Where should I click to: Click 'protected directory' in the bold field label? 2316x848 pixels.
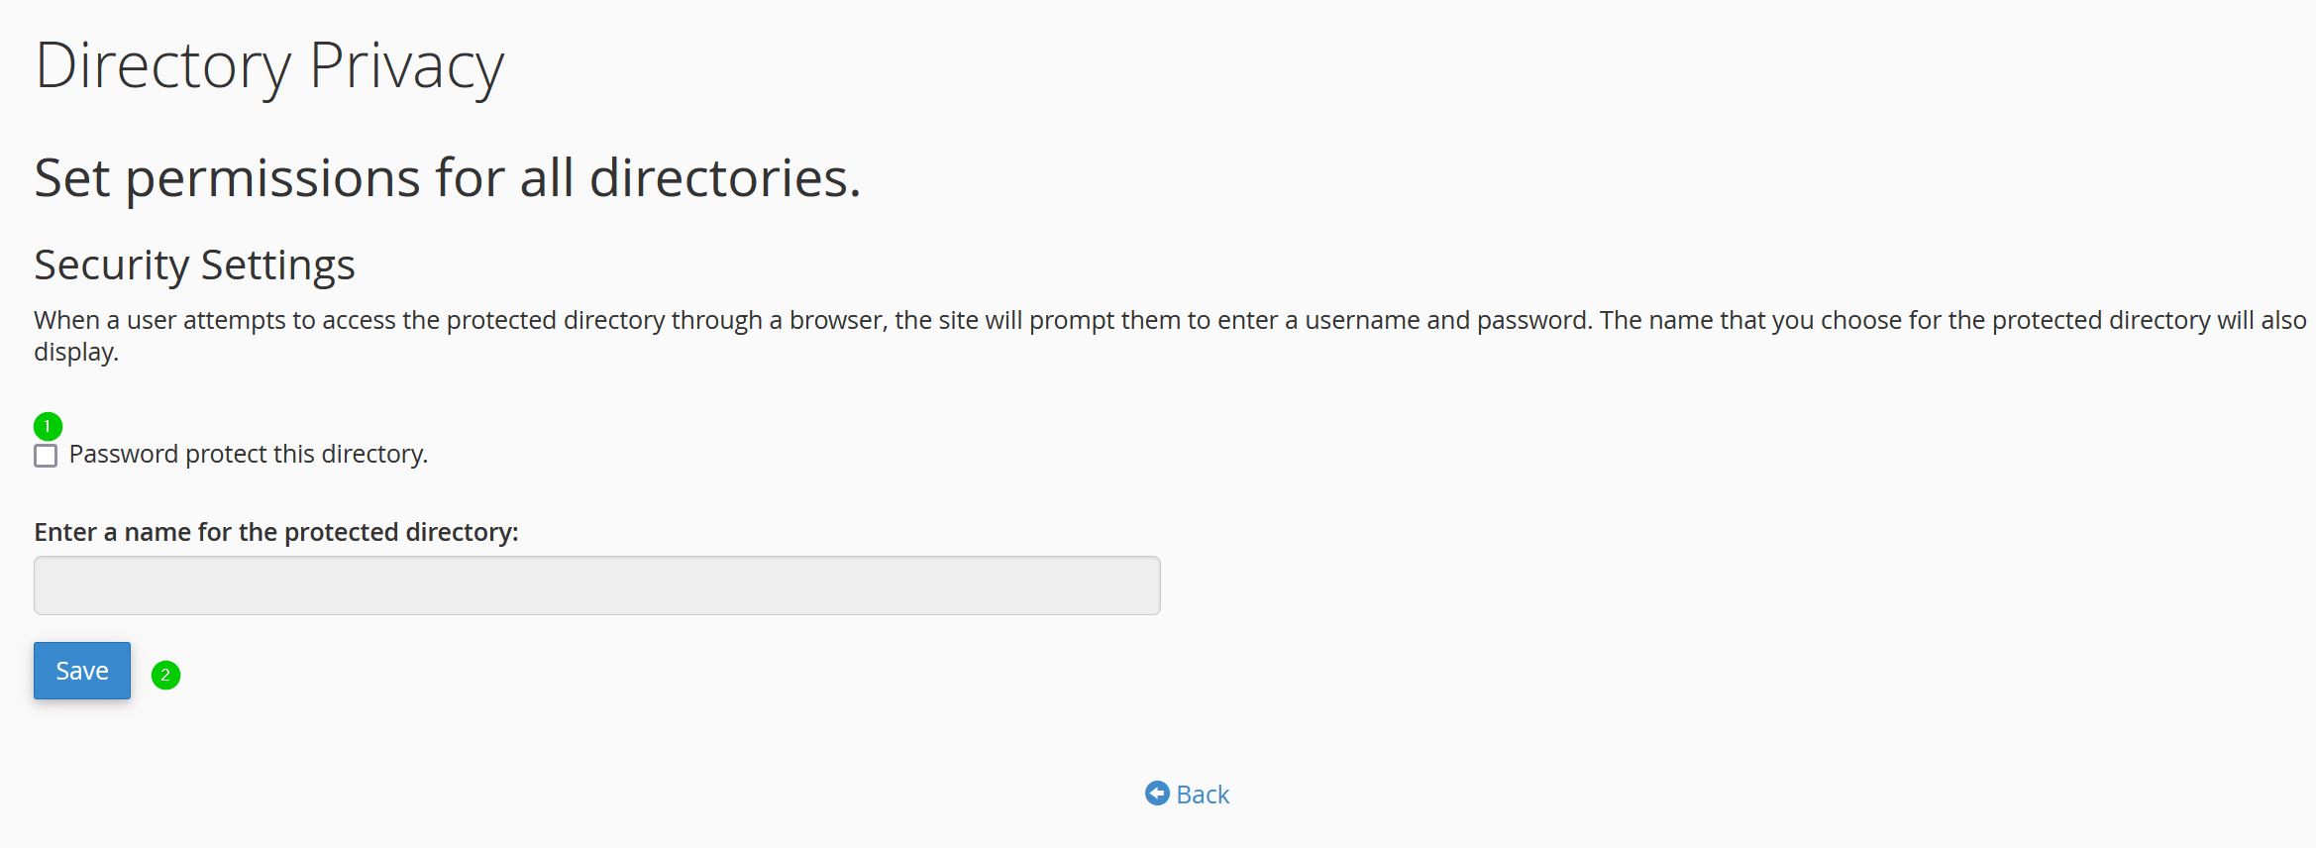click(397, 532)
